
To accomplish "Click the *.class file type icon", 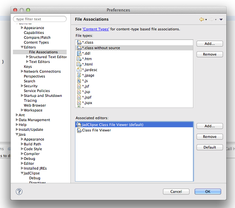I will (x=79, y=43).
